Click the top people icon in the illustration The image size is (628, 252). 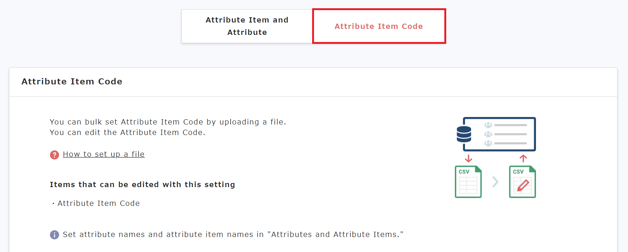tap(488, 125)
